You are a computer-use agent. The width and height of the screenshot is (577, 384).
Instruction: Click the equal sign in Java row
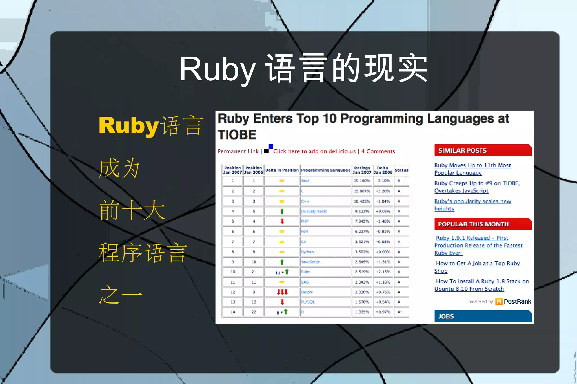282,181
